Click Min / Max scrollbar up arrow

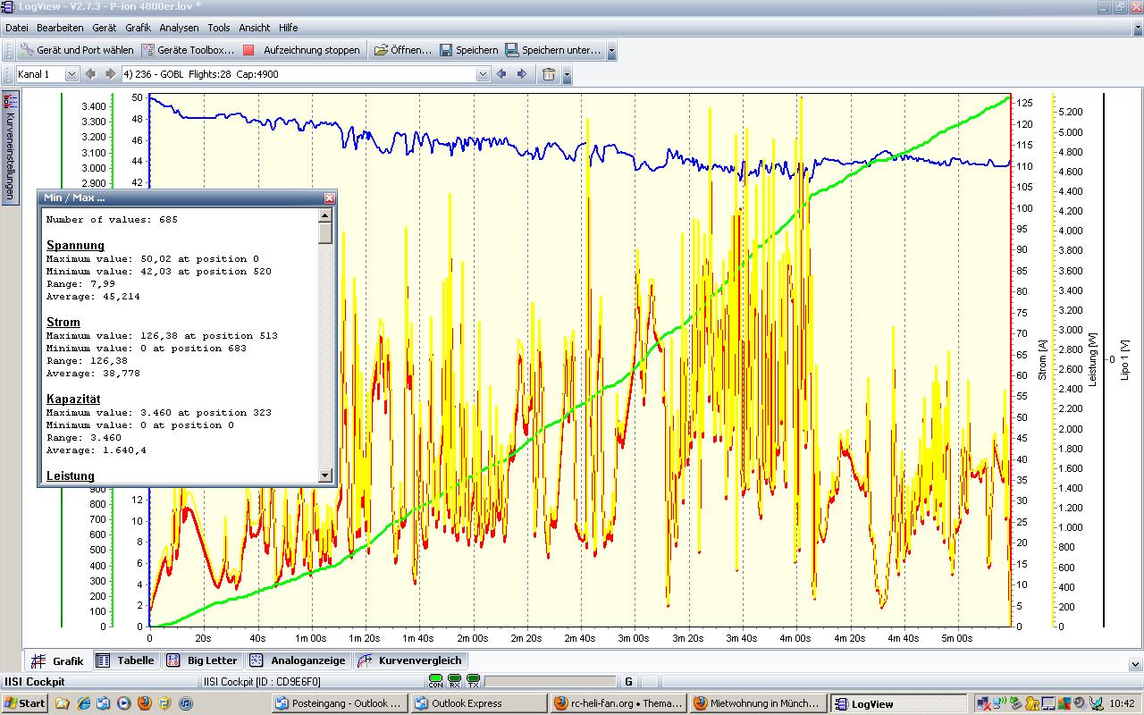click(x=324, y=215)
